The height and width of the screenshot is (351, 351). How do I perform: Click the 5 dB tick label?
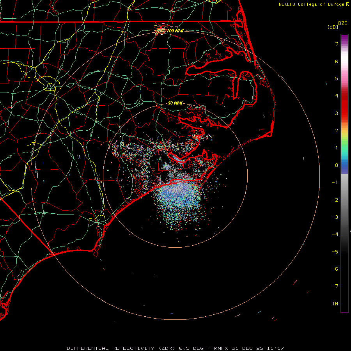pyautogui.click(x=337, y=78)
